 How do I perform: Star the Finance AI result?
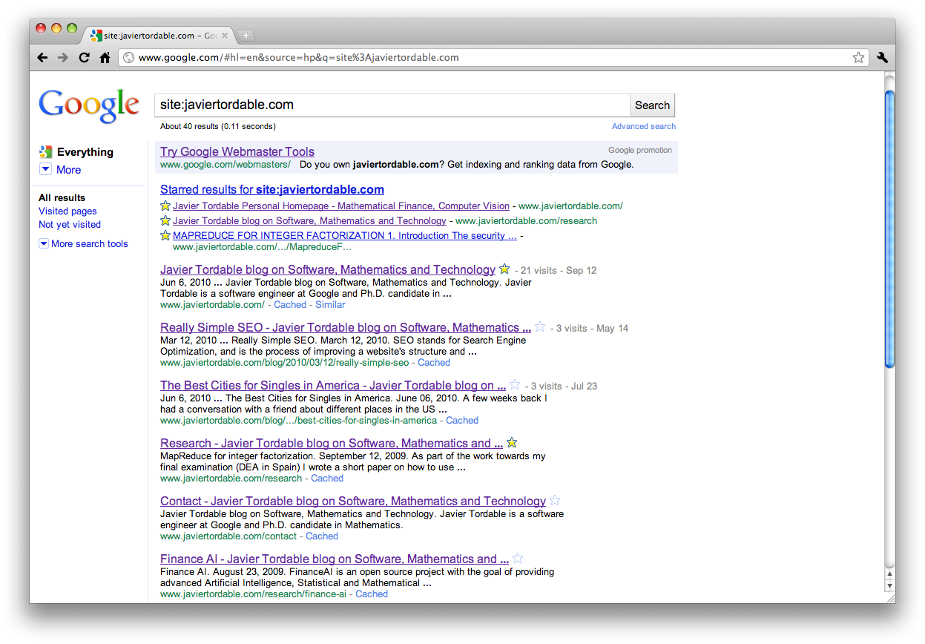(x=518, y=559)
